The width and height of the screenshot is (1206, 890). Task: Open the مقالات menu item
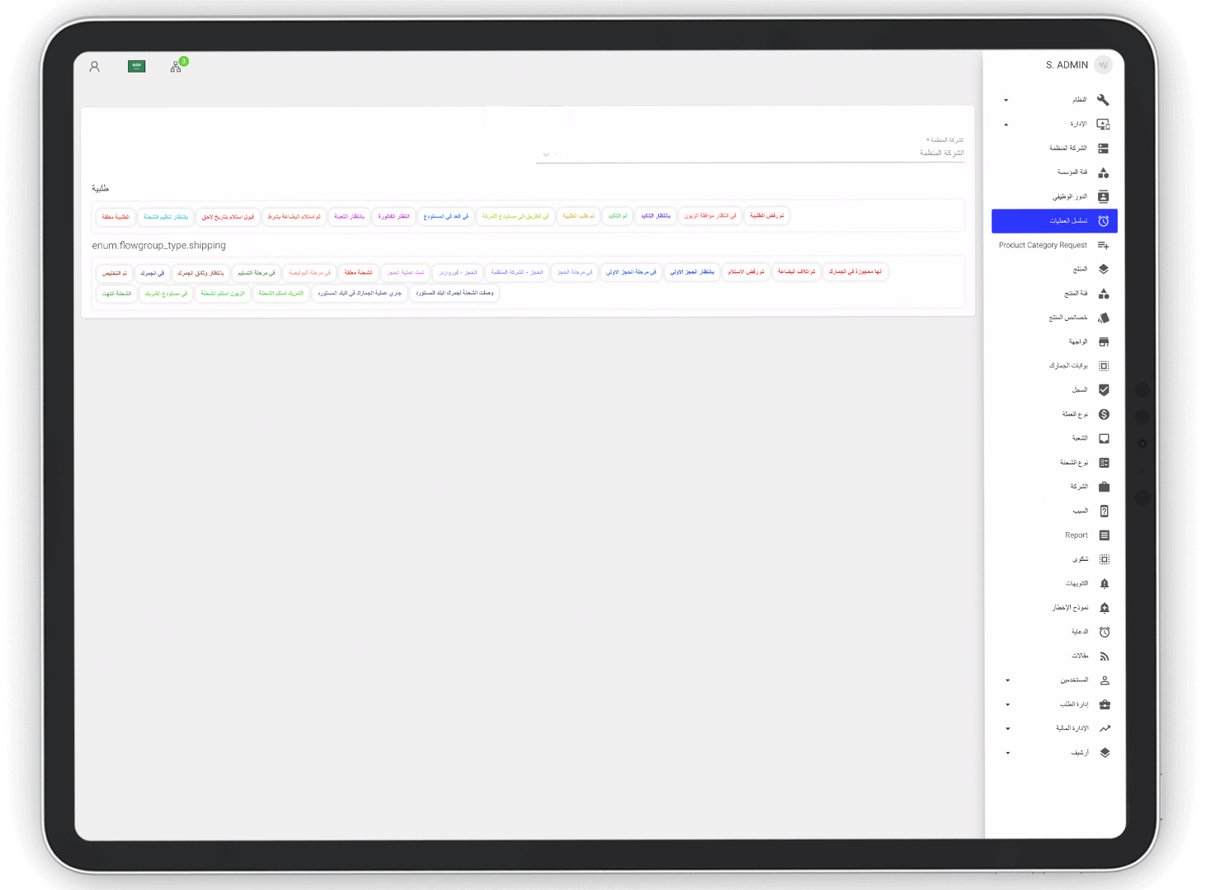[1054, 657]
